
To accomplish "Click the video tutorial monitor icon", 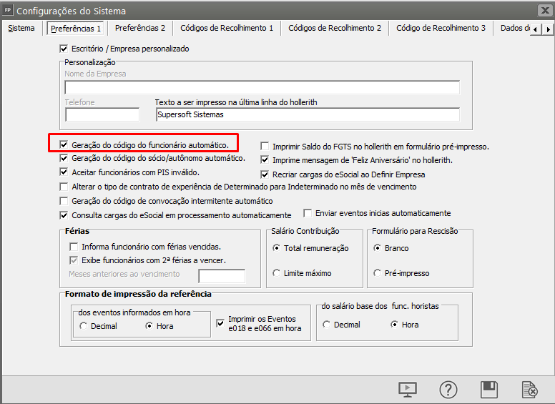I will pos(407,390).
